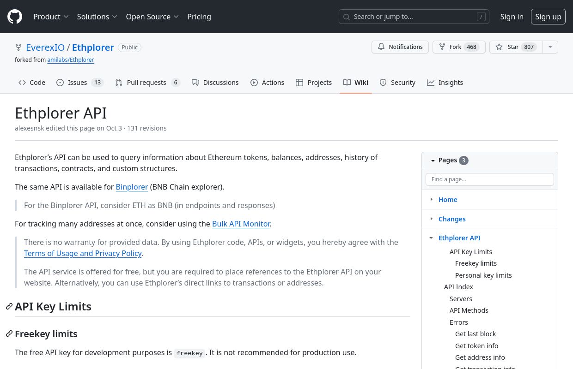This screenshot has height=369, width=573.
Task: Open the Issues tab
Action: 80,83
